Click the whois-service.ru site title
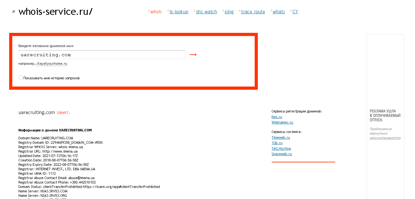Viewport: 415px width, 199px height. tap(56, 12)
